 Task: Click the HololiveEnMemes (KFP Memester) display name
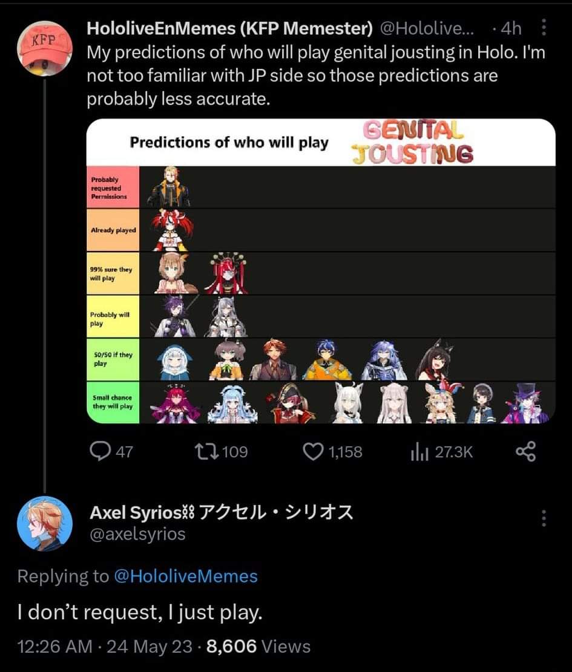[229, 28]
